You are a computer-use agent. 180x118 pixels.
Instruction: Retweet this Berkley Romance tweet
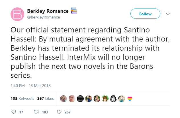[37, 112]
